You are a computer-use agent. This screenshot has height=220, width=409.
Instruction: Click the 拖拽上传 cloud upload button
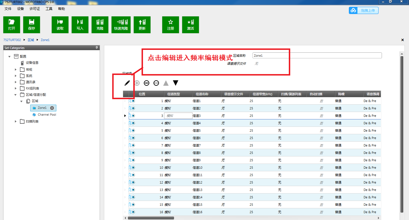tap(363, 10)
